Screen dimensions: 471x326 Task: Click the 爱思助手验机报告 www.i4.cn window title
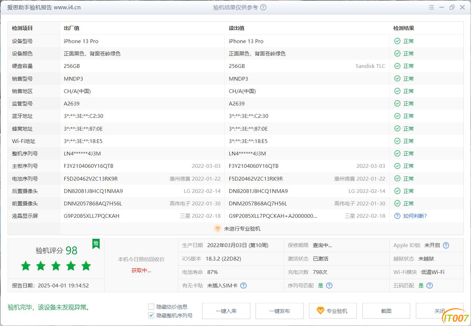(x=44, y=7)
